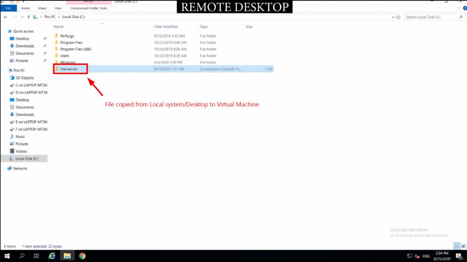Open taskbar search

22,256
